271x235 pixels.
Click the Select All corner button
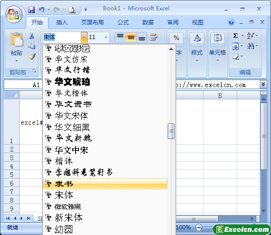point(12,95)
